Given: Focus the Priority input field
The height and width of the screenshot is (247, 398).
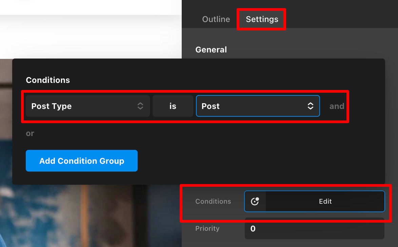Looking at the screenshot, I should (314, 229).
